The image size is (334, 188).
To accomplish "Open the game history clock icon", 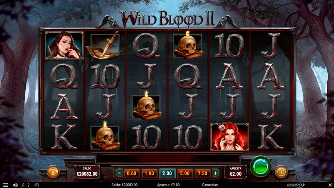I will click(37, 185).
